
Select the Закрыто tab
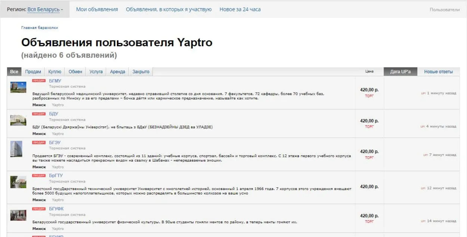pyautogui.click(x=141, y=72)
